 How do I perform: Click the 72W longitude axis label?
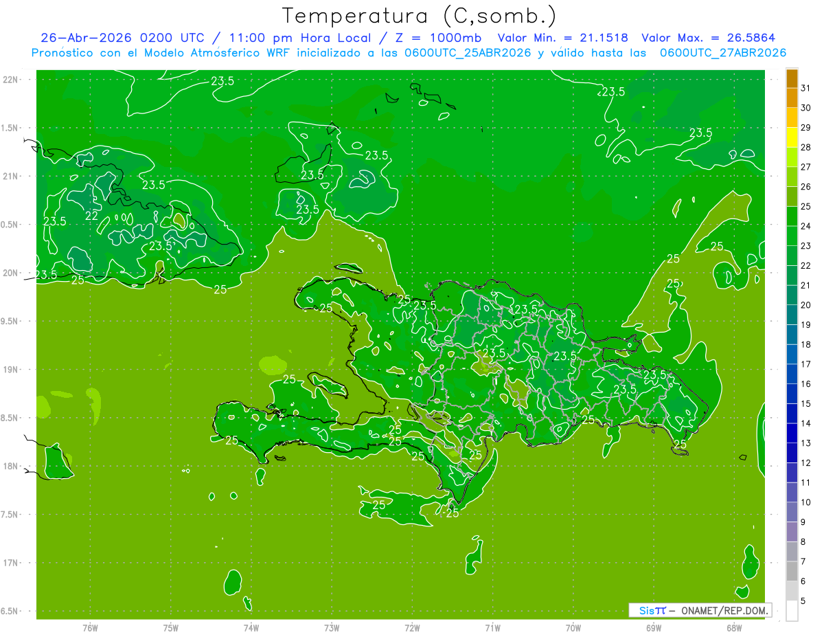point(412,628)
